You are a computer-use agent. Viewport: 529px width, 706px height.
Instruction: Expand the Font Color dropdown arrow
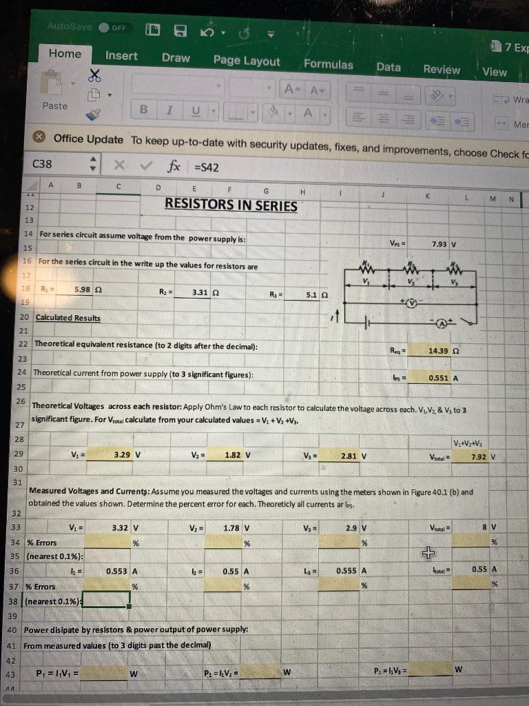[324, 116]
